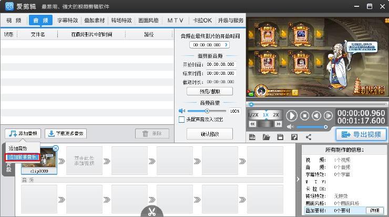Open the 升级与服务 tab
This screenshot has width=389, height=217.
pyautogui.click(x=230, y=21)
